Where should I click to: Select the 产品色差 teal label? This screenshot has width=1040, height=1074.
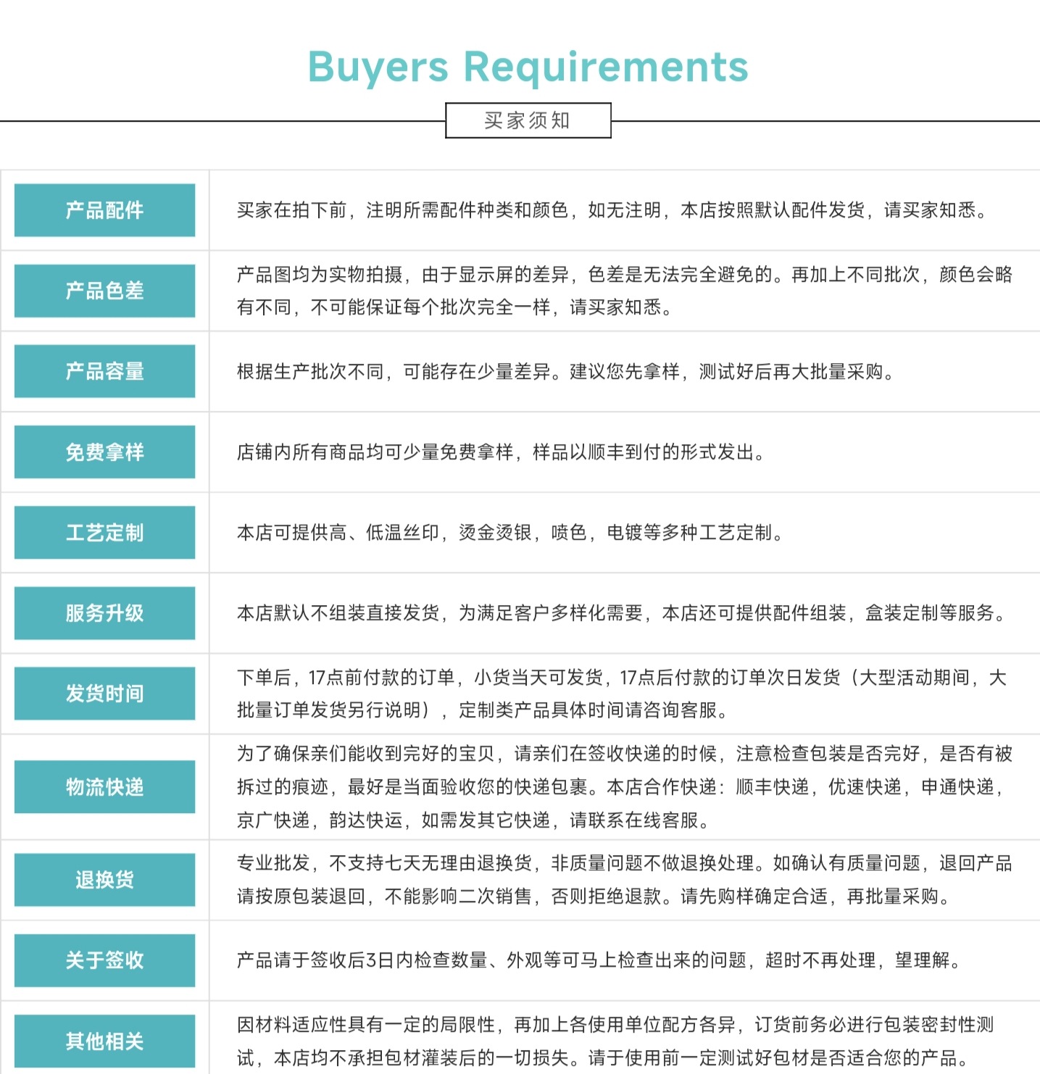click(104, 291)
